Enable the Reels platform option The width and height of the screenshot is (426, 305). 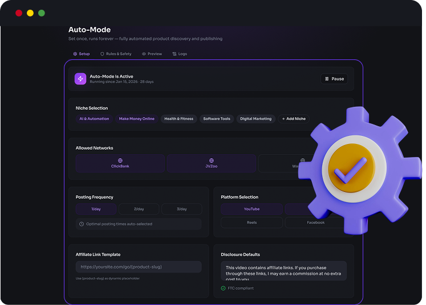[252, 223]
